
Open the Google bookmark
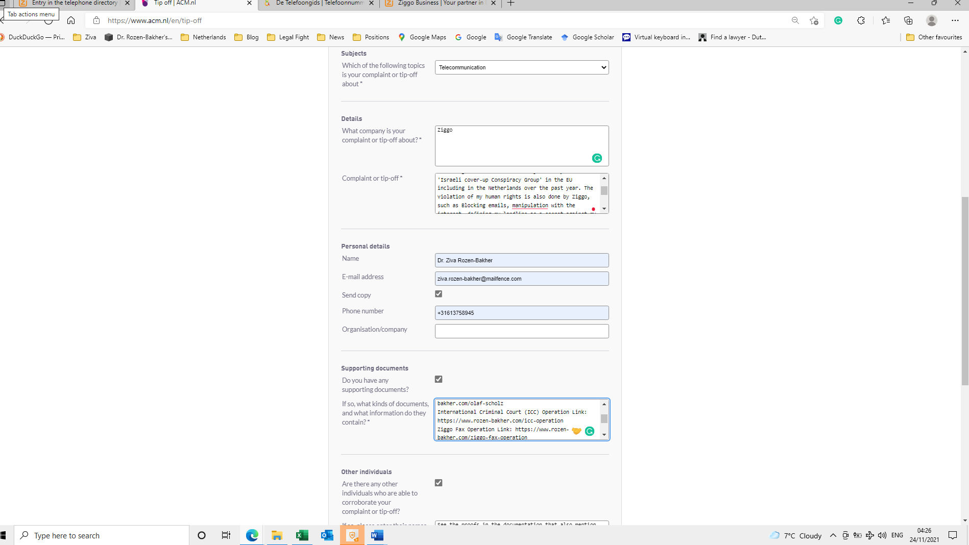click(x=470, y=37)
